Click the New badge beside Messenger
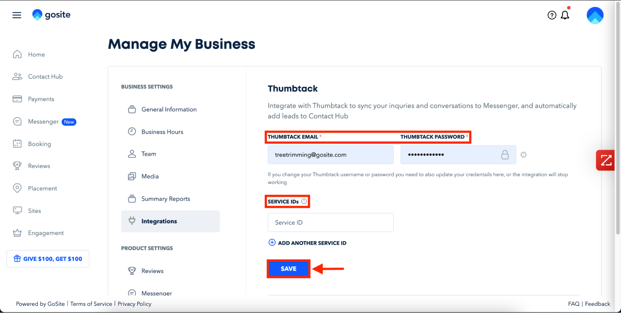This screenshot has width=621, height=313. [x=69, y=122]
